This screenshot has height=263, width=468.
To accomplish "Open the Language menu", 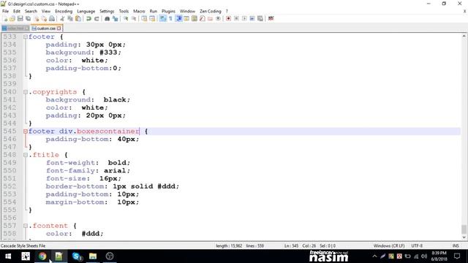I will point(86,11).
